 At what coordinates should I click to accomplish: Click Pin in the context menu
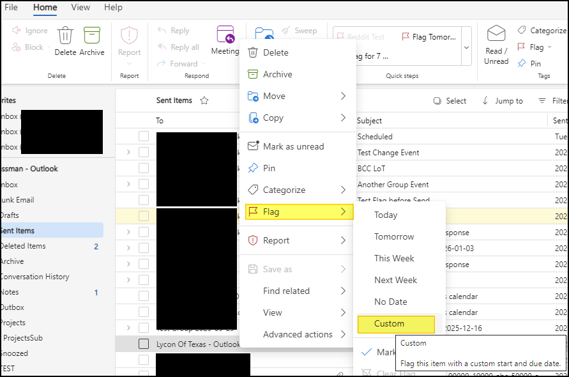pyautogui.click(x=269, y=168)
